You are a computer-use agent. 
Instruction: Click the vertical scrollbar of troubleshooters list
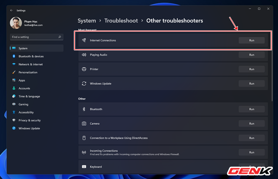(272, 66)
